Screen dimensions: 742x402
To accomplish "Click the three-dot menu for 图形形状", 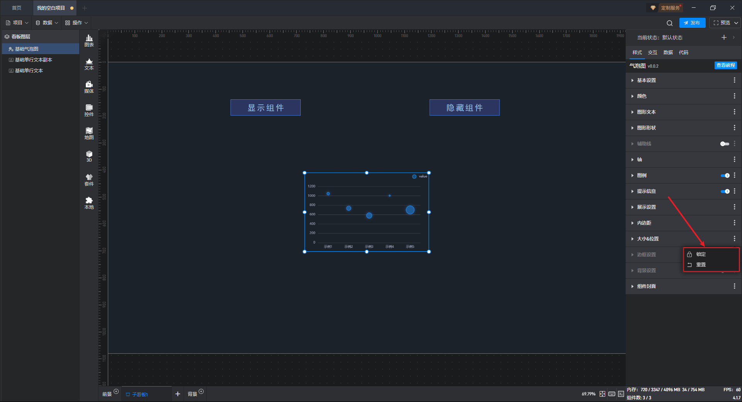I will point(734,128).
